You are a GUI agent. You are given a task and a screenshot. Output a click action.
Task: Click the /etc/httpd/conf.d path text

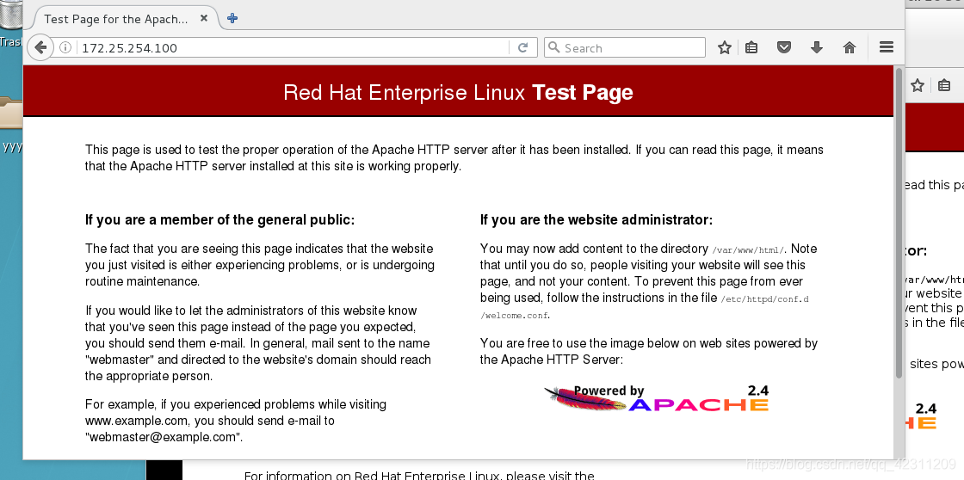click(x=763, y=298)
